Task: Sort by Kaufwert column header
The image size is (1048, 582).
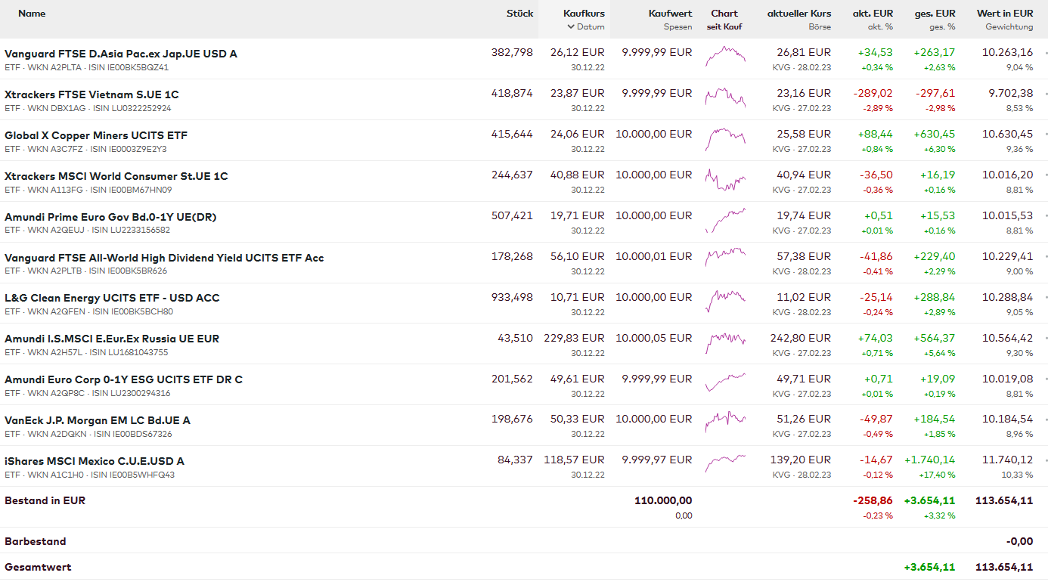Action: coord(670,14)
